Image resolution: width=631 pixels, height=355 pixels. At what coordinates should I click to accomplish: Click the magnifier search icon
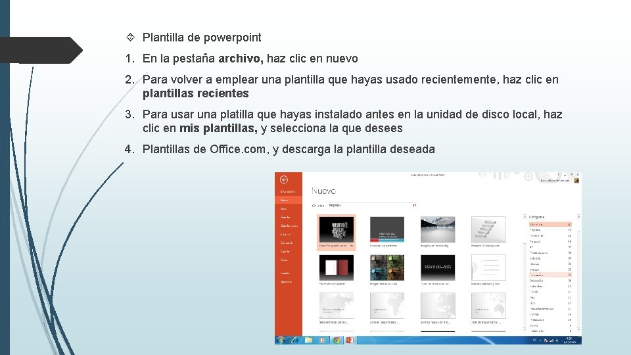coord(414,205)
